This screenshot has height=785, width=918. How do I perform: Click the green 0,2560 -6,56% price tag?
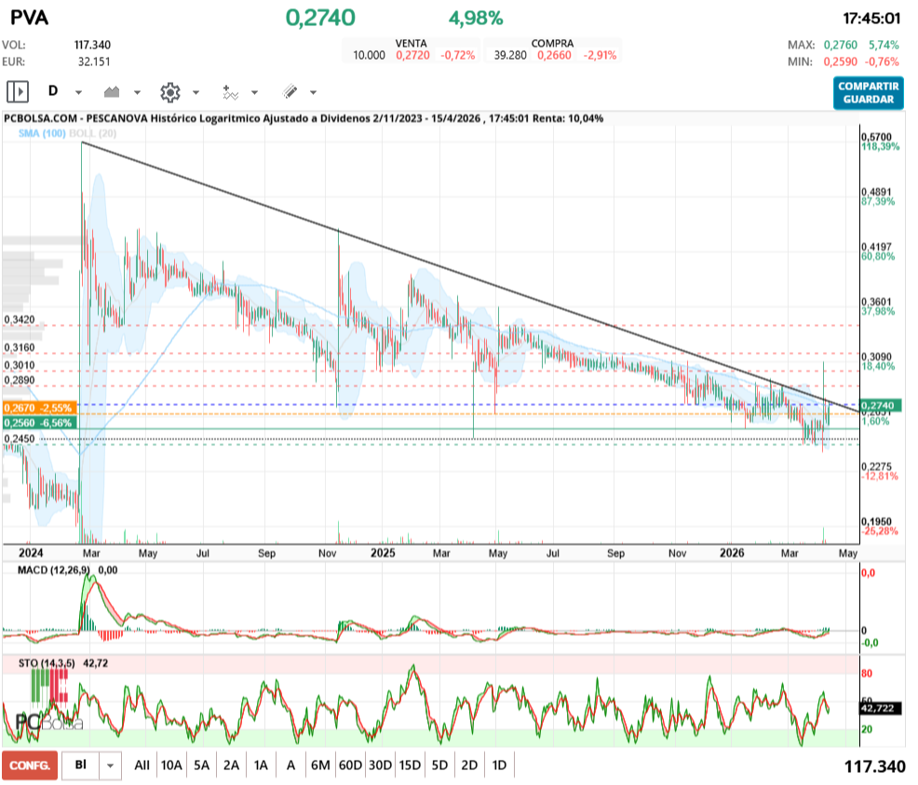click(40, 423)
